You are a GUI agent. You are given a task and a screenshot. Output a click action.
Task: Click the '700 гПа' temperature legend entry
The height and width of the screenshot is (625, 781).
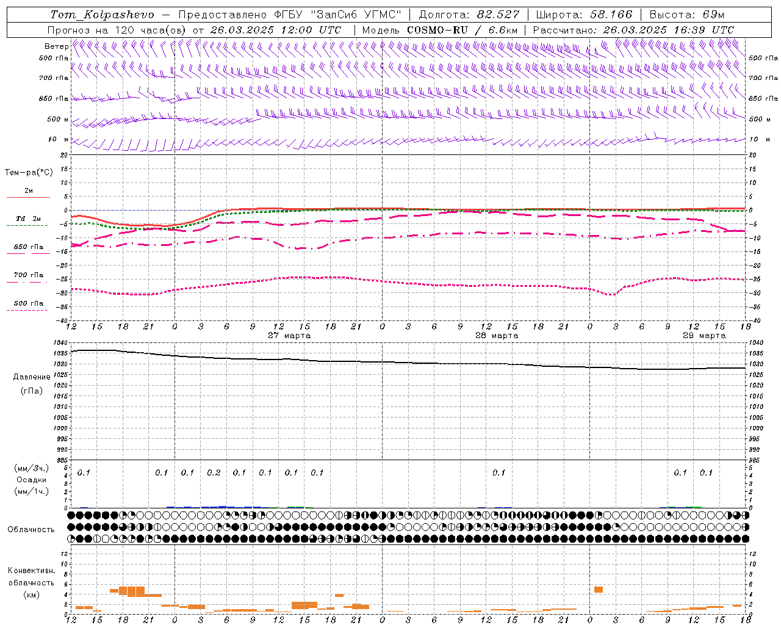click(x=29, y=275)
